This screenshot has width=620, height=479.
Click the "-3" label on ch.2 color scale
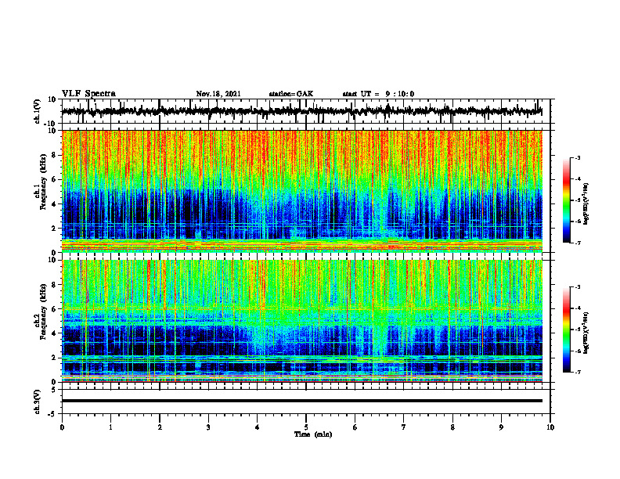578,287
